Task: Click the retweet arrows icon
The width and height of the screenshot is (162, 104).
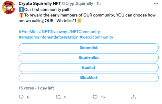Action: pos(58,97)
